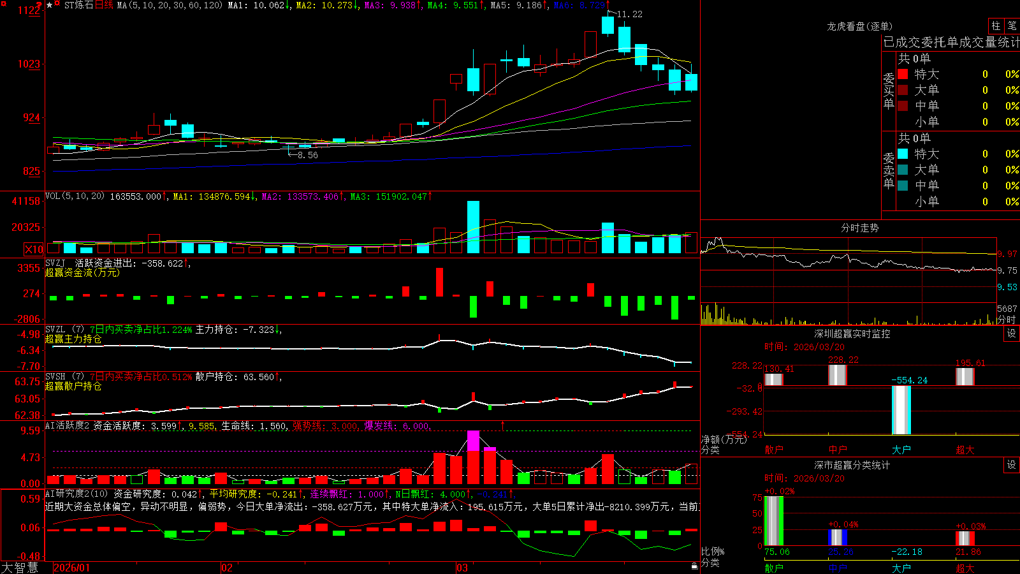
Task: Click the 02 month axis label
Action: [226, 568]
